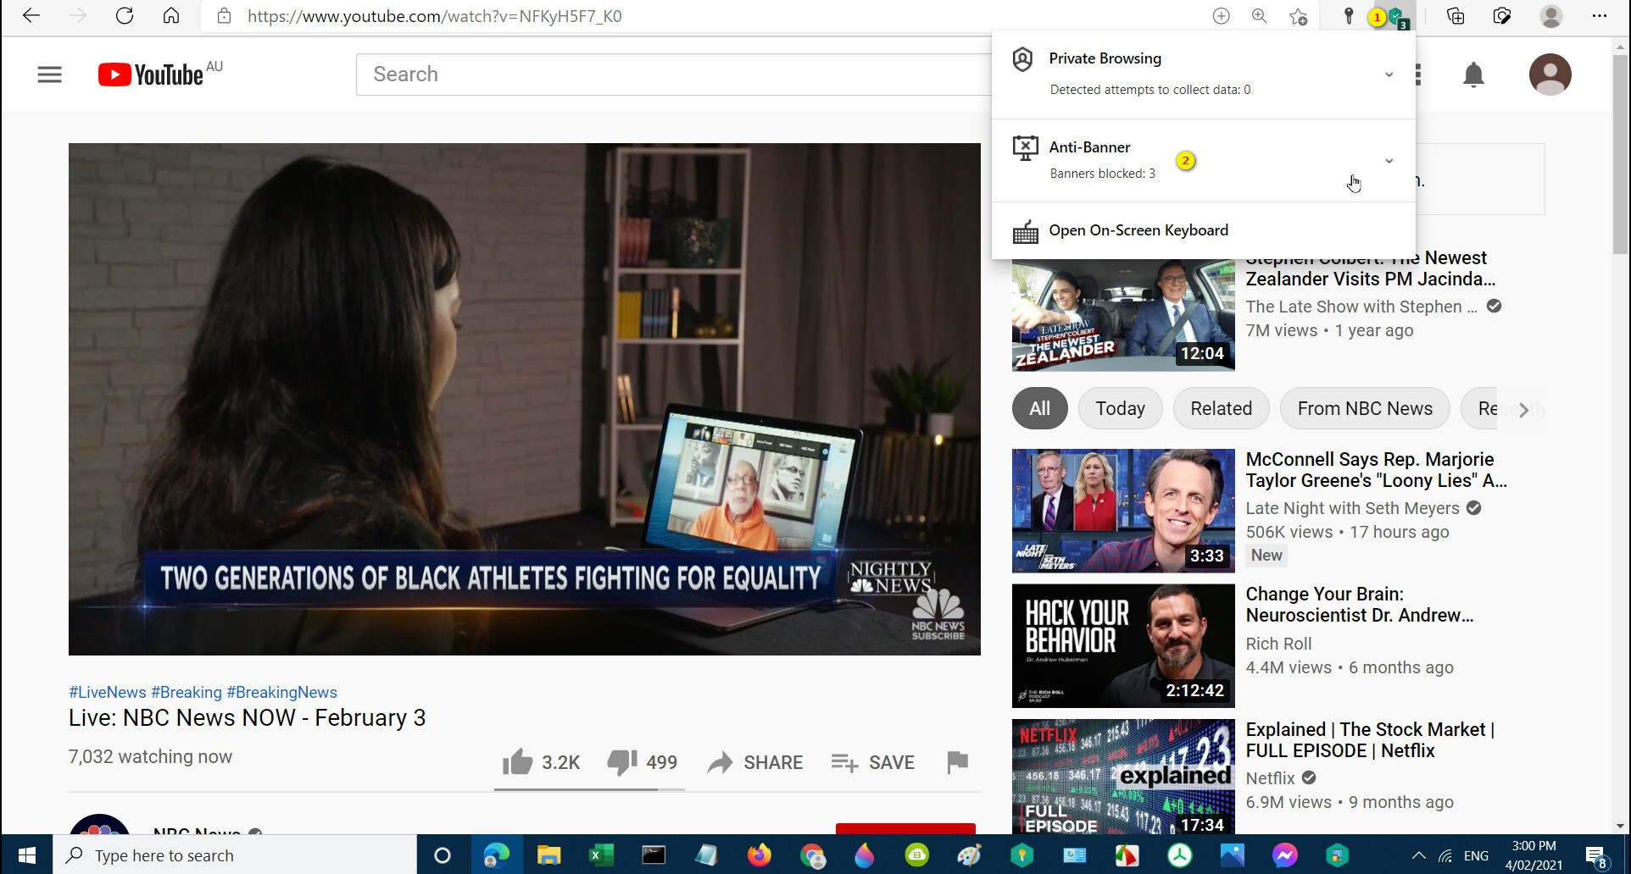Open the #LiveNews hashtag link
Screen dimensions: 1631x874
[108, 693]
